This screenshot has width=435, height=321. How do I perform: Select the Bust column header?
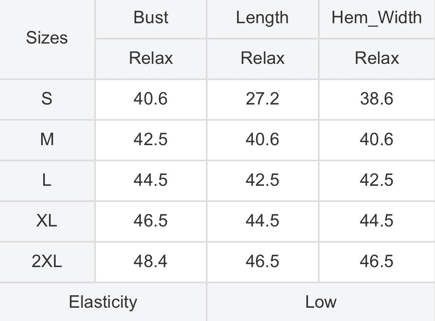point(151,18)
